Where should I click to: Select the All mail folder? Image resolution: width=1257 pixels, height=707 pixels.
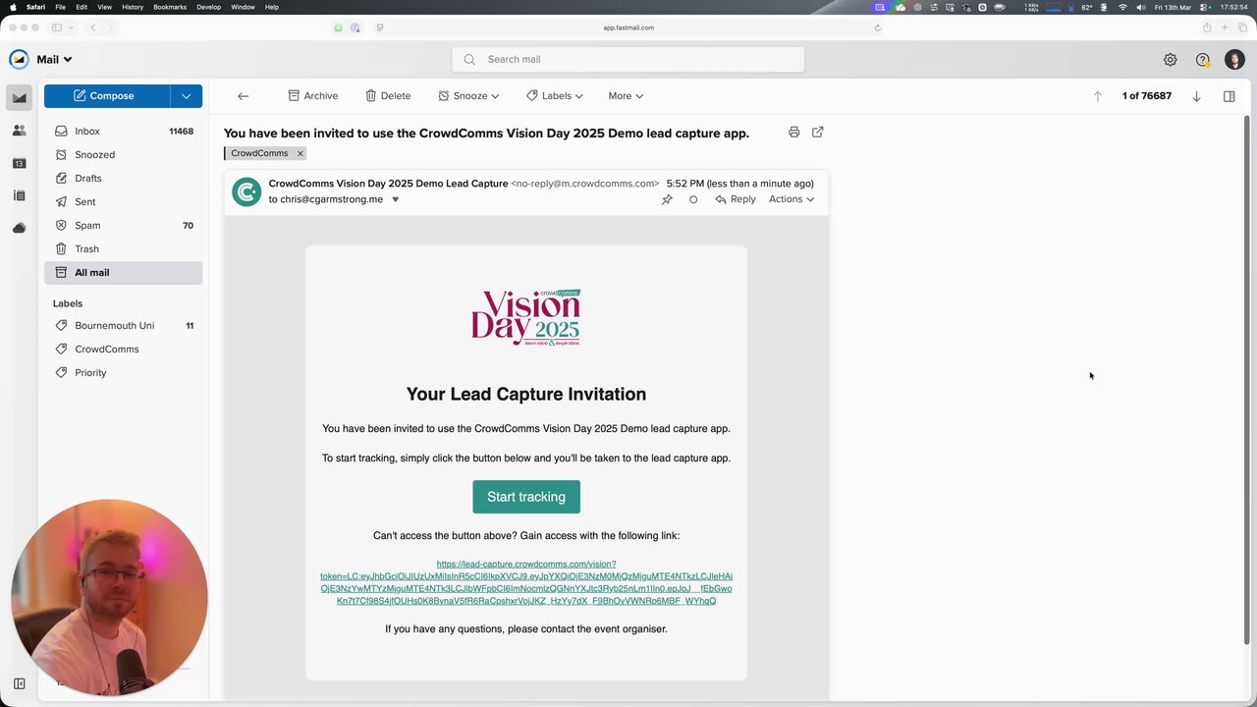coord(123,273)
